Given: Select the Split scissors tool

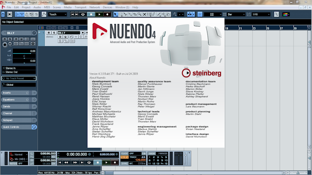Looking at the screenshot, I should (x=125, y=14).
